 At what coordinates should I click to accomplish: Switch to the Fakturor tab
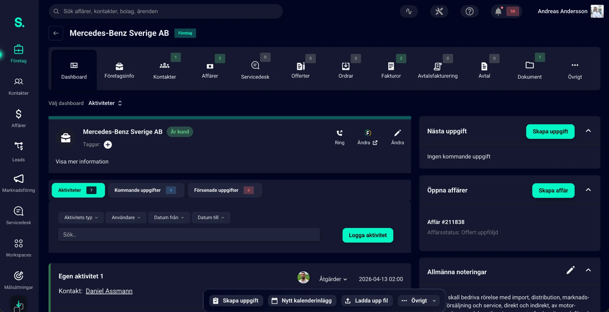391,70
